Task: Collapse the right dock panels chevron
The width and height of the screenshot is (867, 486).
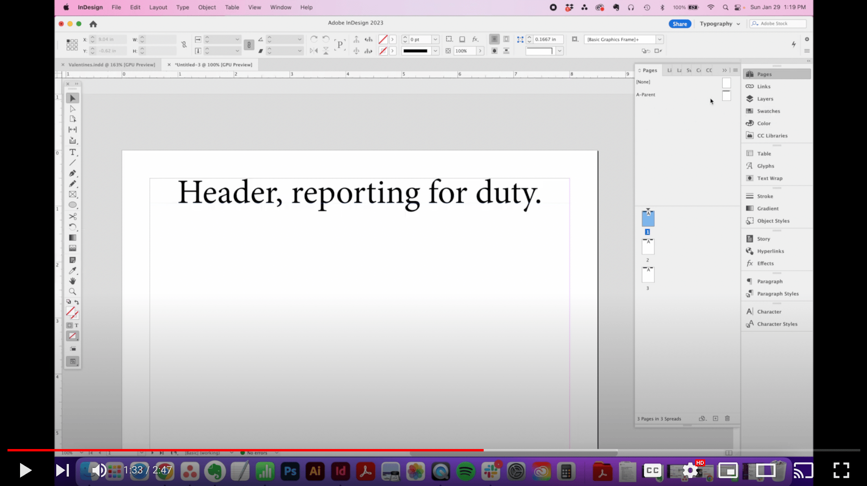Action: [809, 61]
